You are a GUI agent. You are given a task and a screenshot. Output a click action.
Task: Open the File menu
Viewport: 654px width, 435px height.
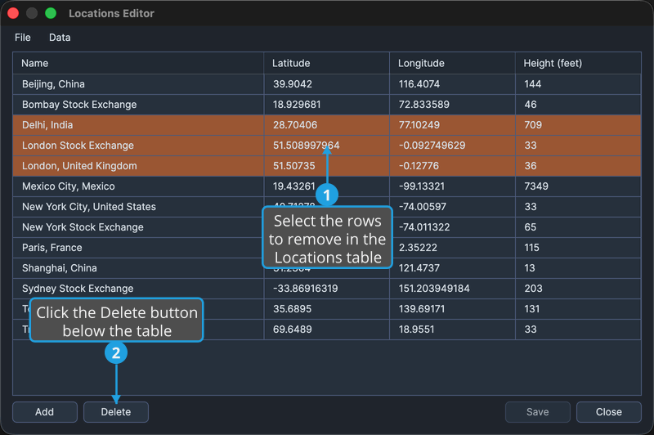23,38
